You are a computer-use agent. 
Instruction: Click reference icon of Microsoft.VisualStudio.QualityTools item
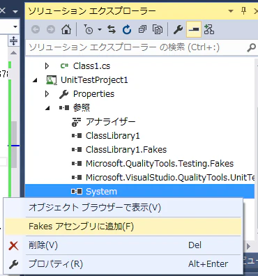click(x=77, y=178)
